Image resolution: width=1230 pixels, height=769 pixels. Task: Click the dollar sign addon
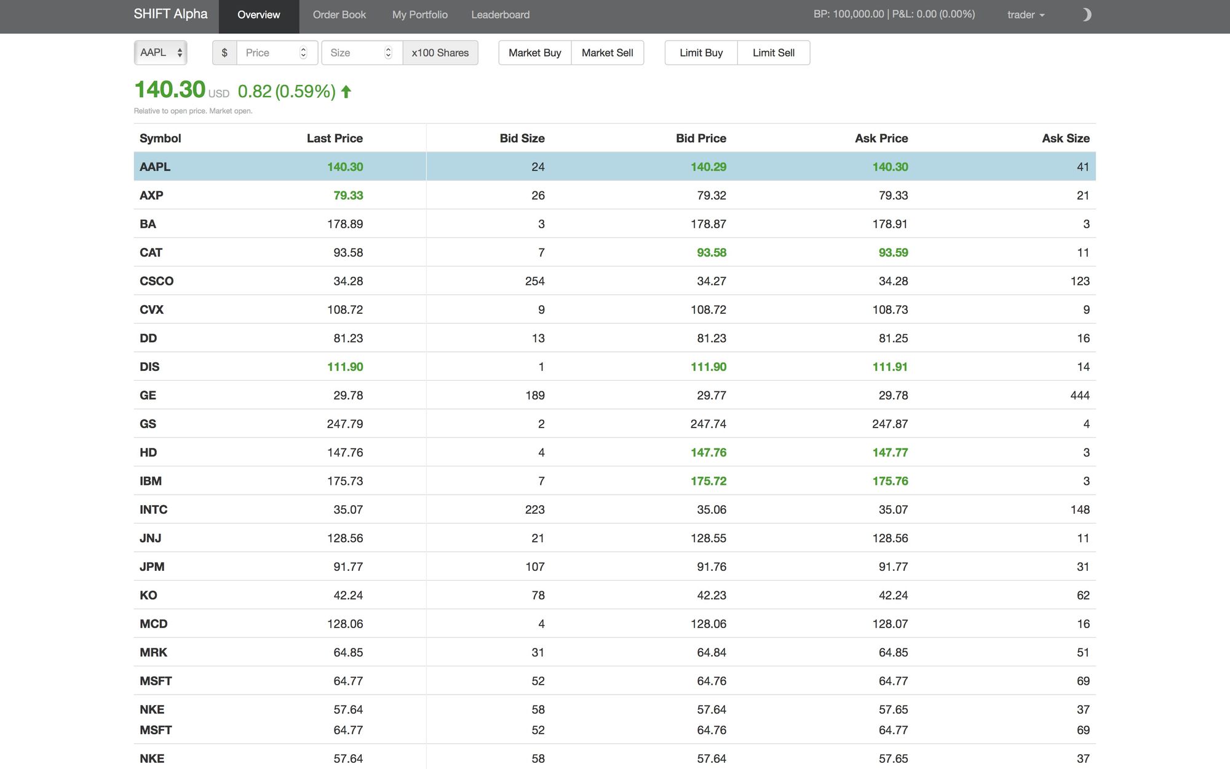(224, 53)
